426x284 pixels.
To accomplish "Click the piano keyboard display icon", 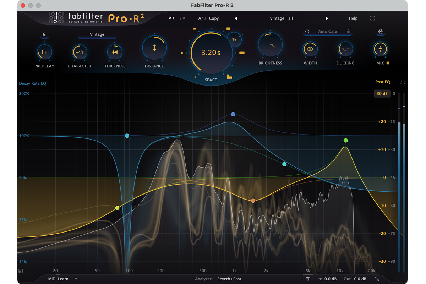I will 20,271.
